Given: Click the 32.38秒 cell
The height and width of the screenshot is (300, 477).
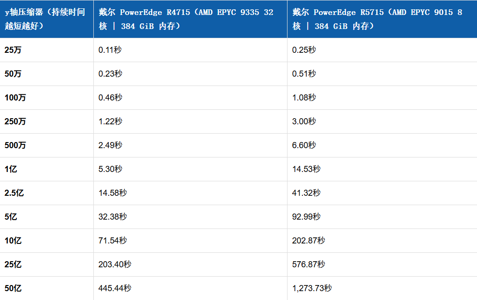Looking at the screenshot, I should pyautogui.click(x=190, y=216).
